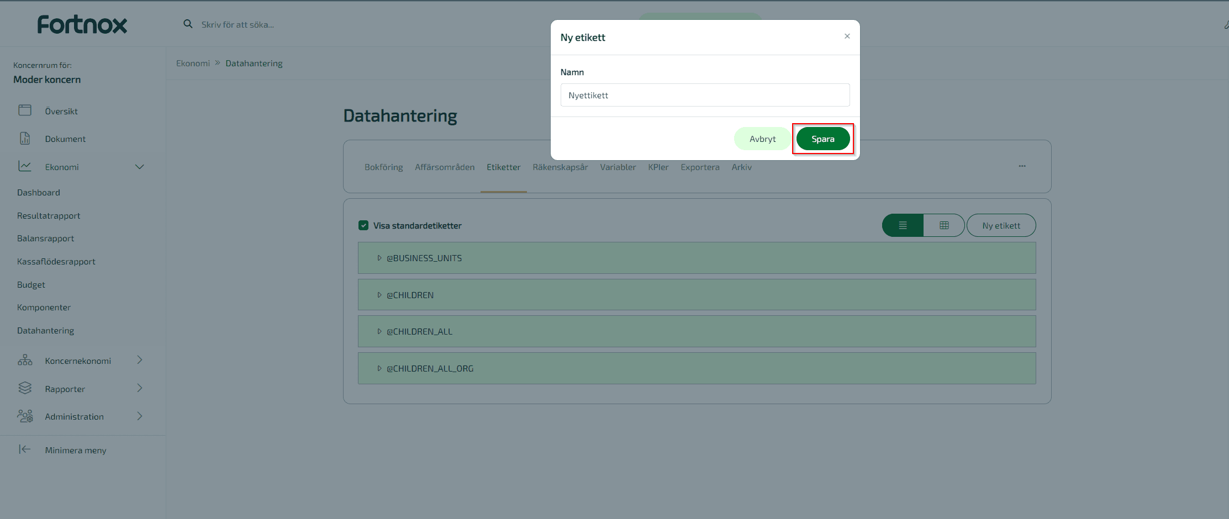Click the Översikt window icon
Image resolution: width=1229 pixels, height=519 pixels.
25,110
